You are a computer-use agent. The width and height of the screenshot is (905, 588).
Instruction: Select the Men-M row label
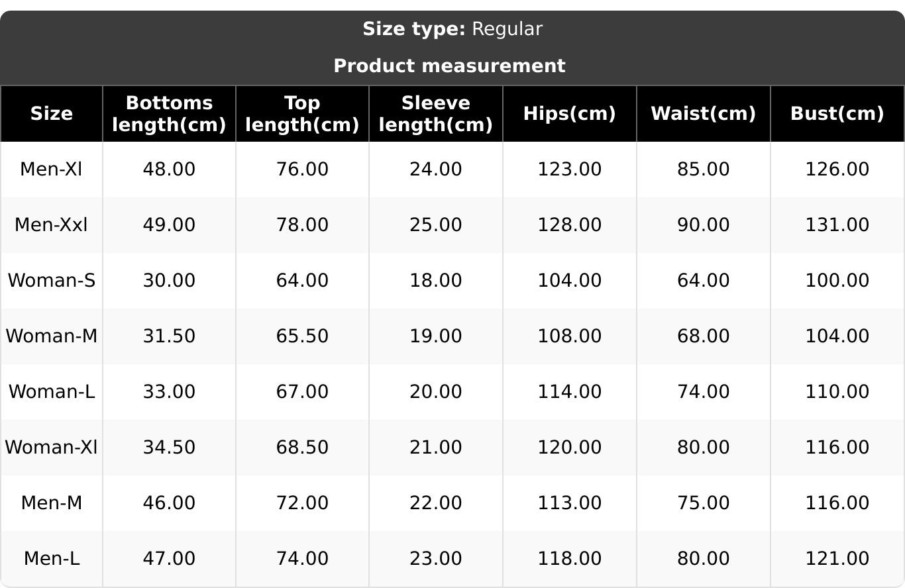(x=51, y=503)
